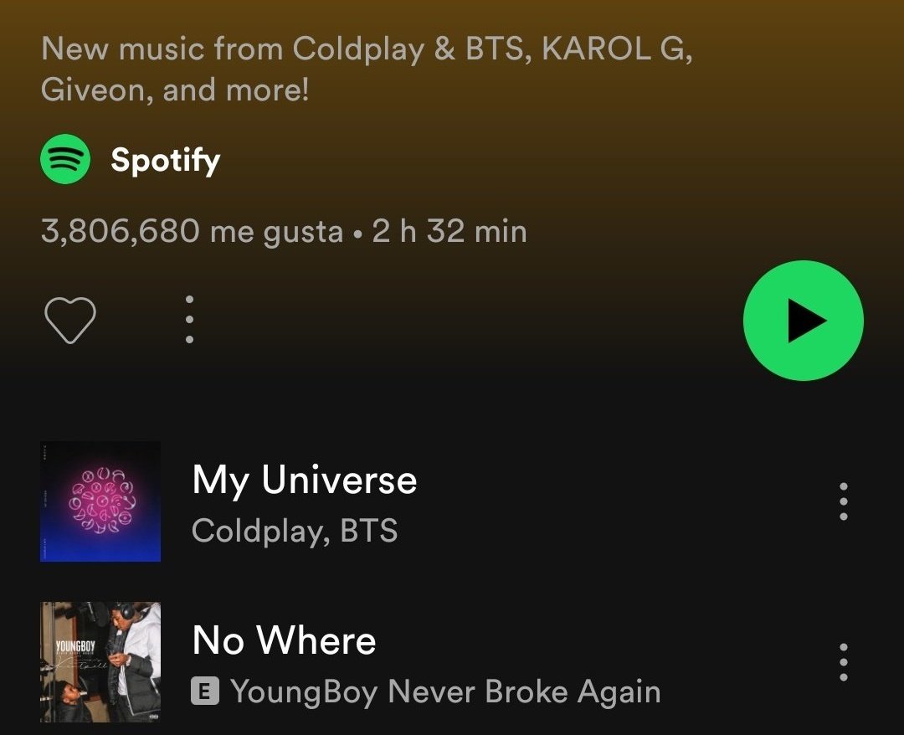Open the Spotify creator profile name
Image resolution: width=904 pixels, height=735 pixels.
point(166,160)
